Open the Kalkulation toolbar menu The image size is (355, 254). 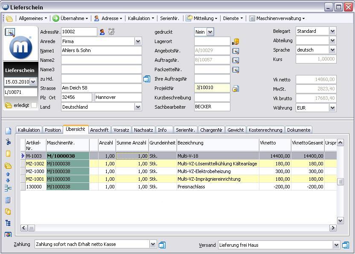pyautogui.click(x=141, y=18)
